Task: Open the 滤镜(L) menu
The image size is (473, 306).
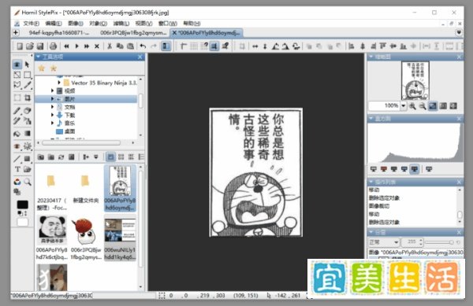Action: [121, 24]
